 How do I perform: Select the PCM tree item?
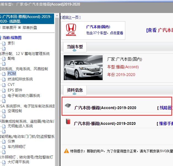(12, 73)
